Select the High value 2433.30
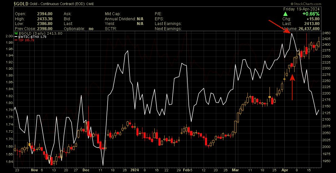 point(44,19)
